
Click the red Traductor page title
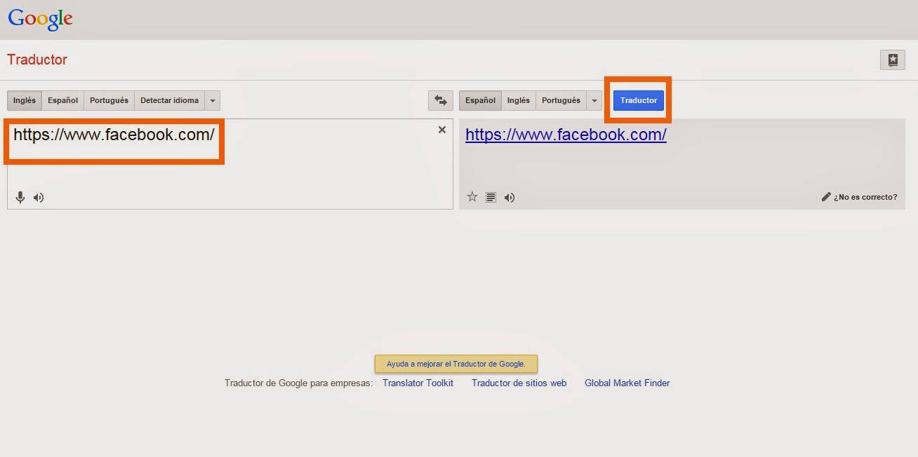click(x=37, y=60)
